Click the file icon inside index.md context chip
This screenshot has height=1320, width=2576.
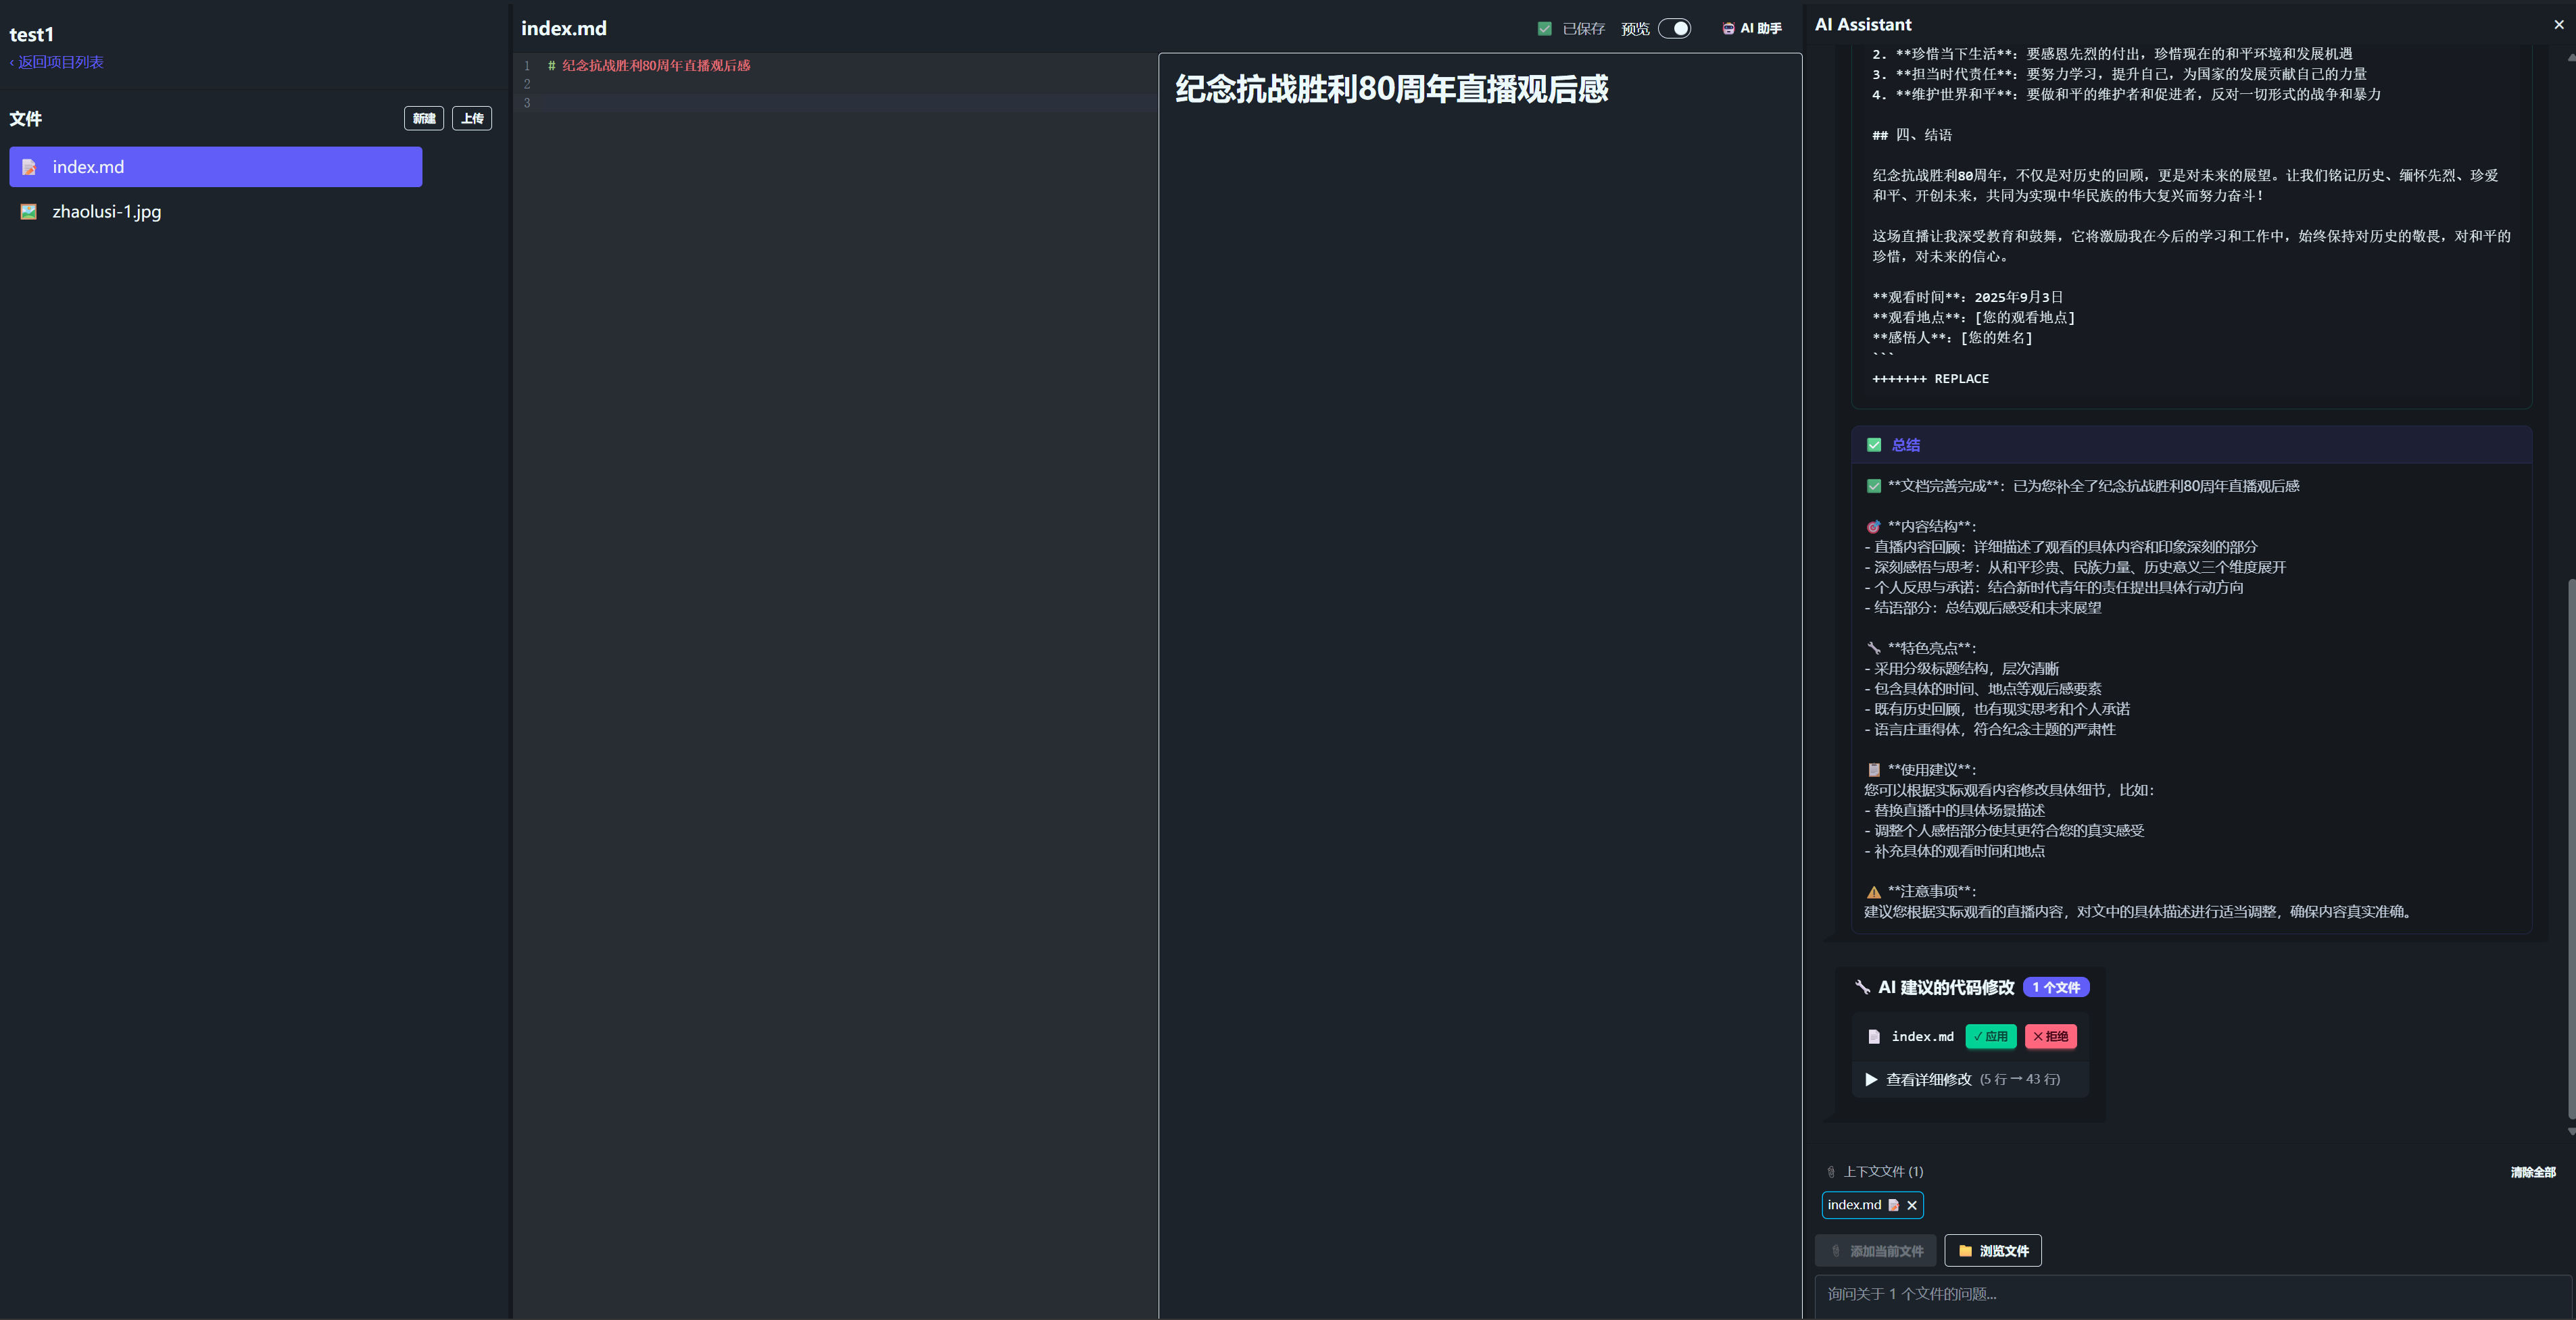coord(1895,1205)
